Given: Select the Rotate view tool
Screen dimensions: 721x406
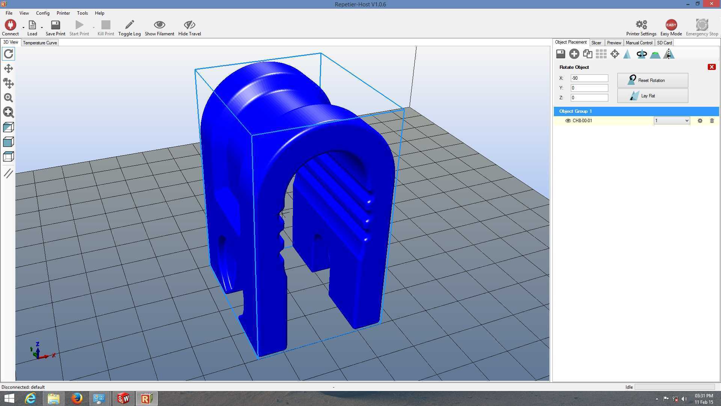Looking at the screenshot, I should click(x=8, y=54).
